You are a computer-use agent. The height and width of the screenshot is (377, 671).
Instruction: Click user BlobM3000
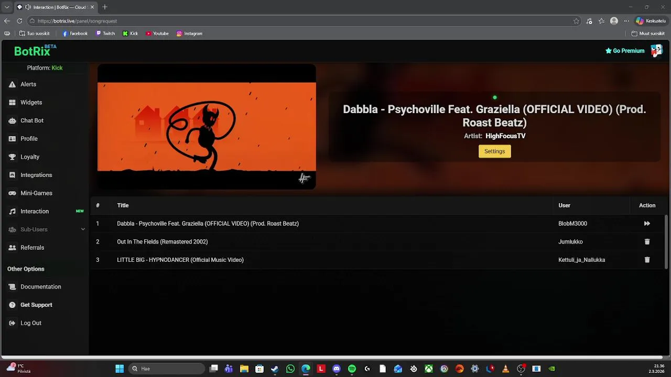tap(572, 224)
